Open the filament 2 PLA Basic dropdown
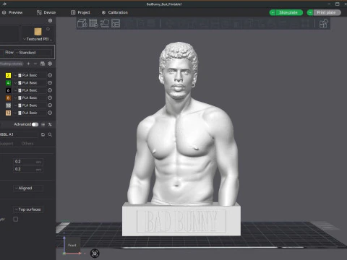The width and height of the screenshot is (347, 260). (30, 75)
